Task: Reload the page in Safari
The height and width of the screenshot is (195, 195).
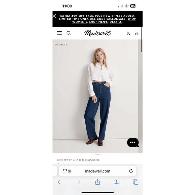Action: [131, 171]
